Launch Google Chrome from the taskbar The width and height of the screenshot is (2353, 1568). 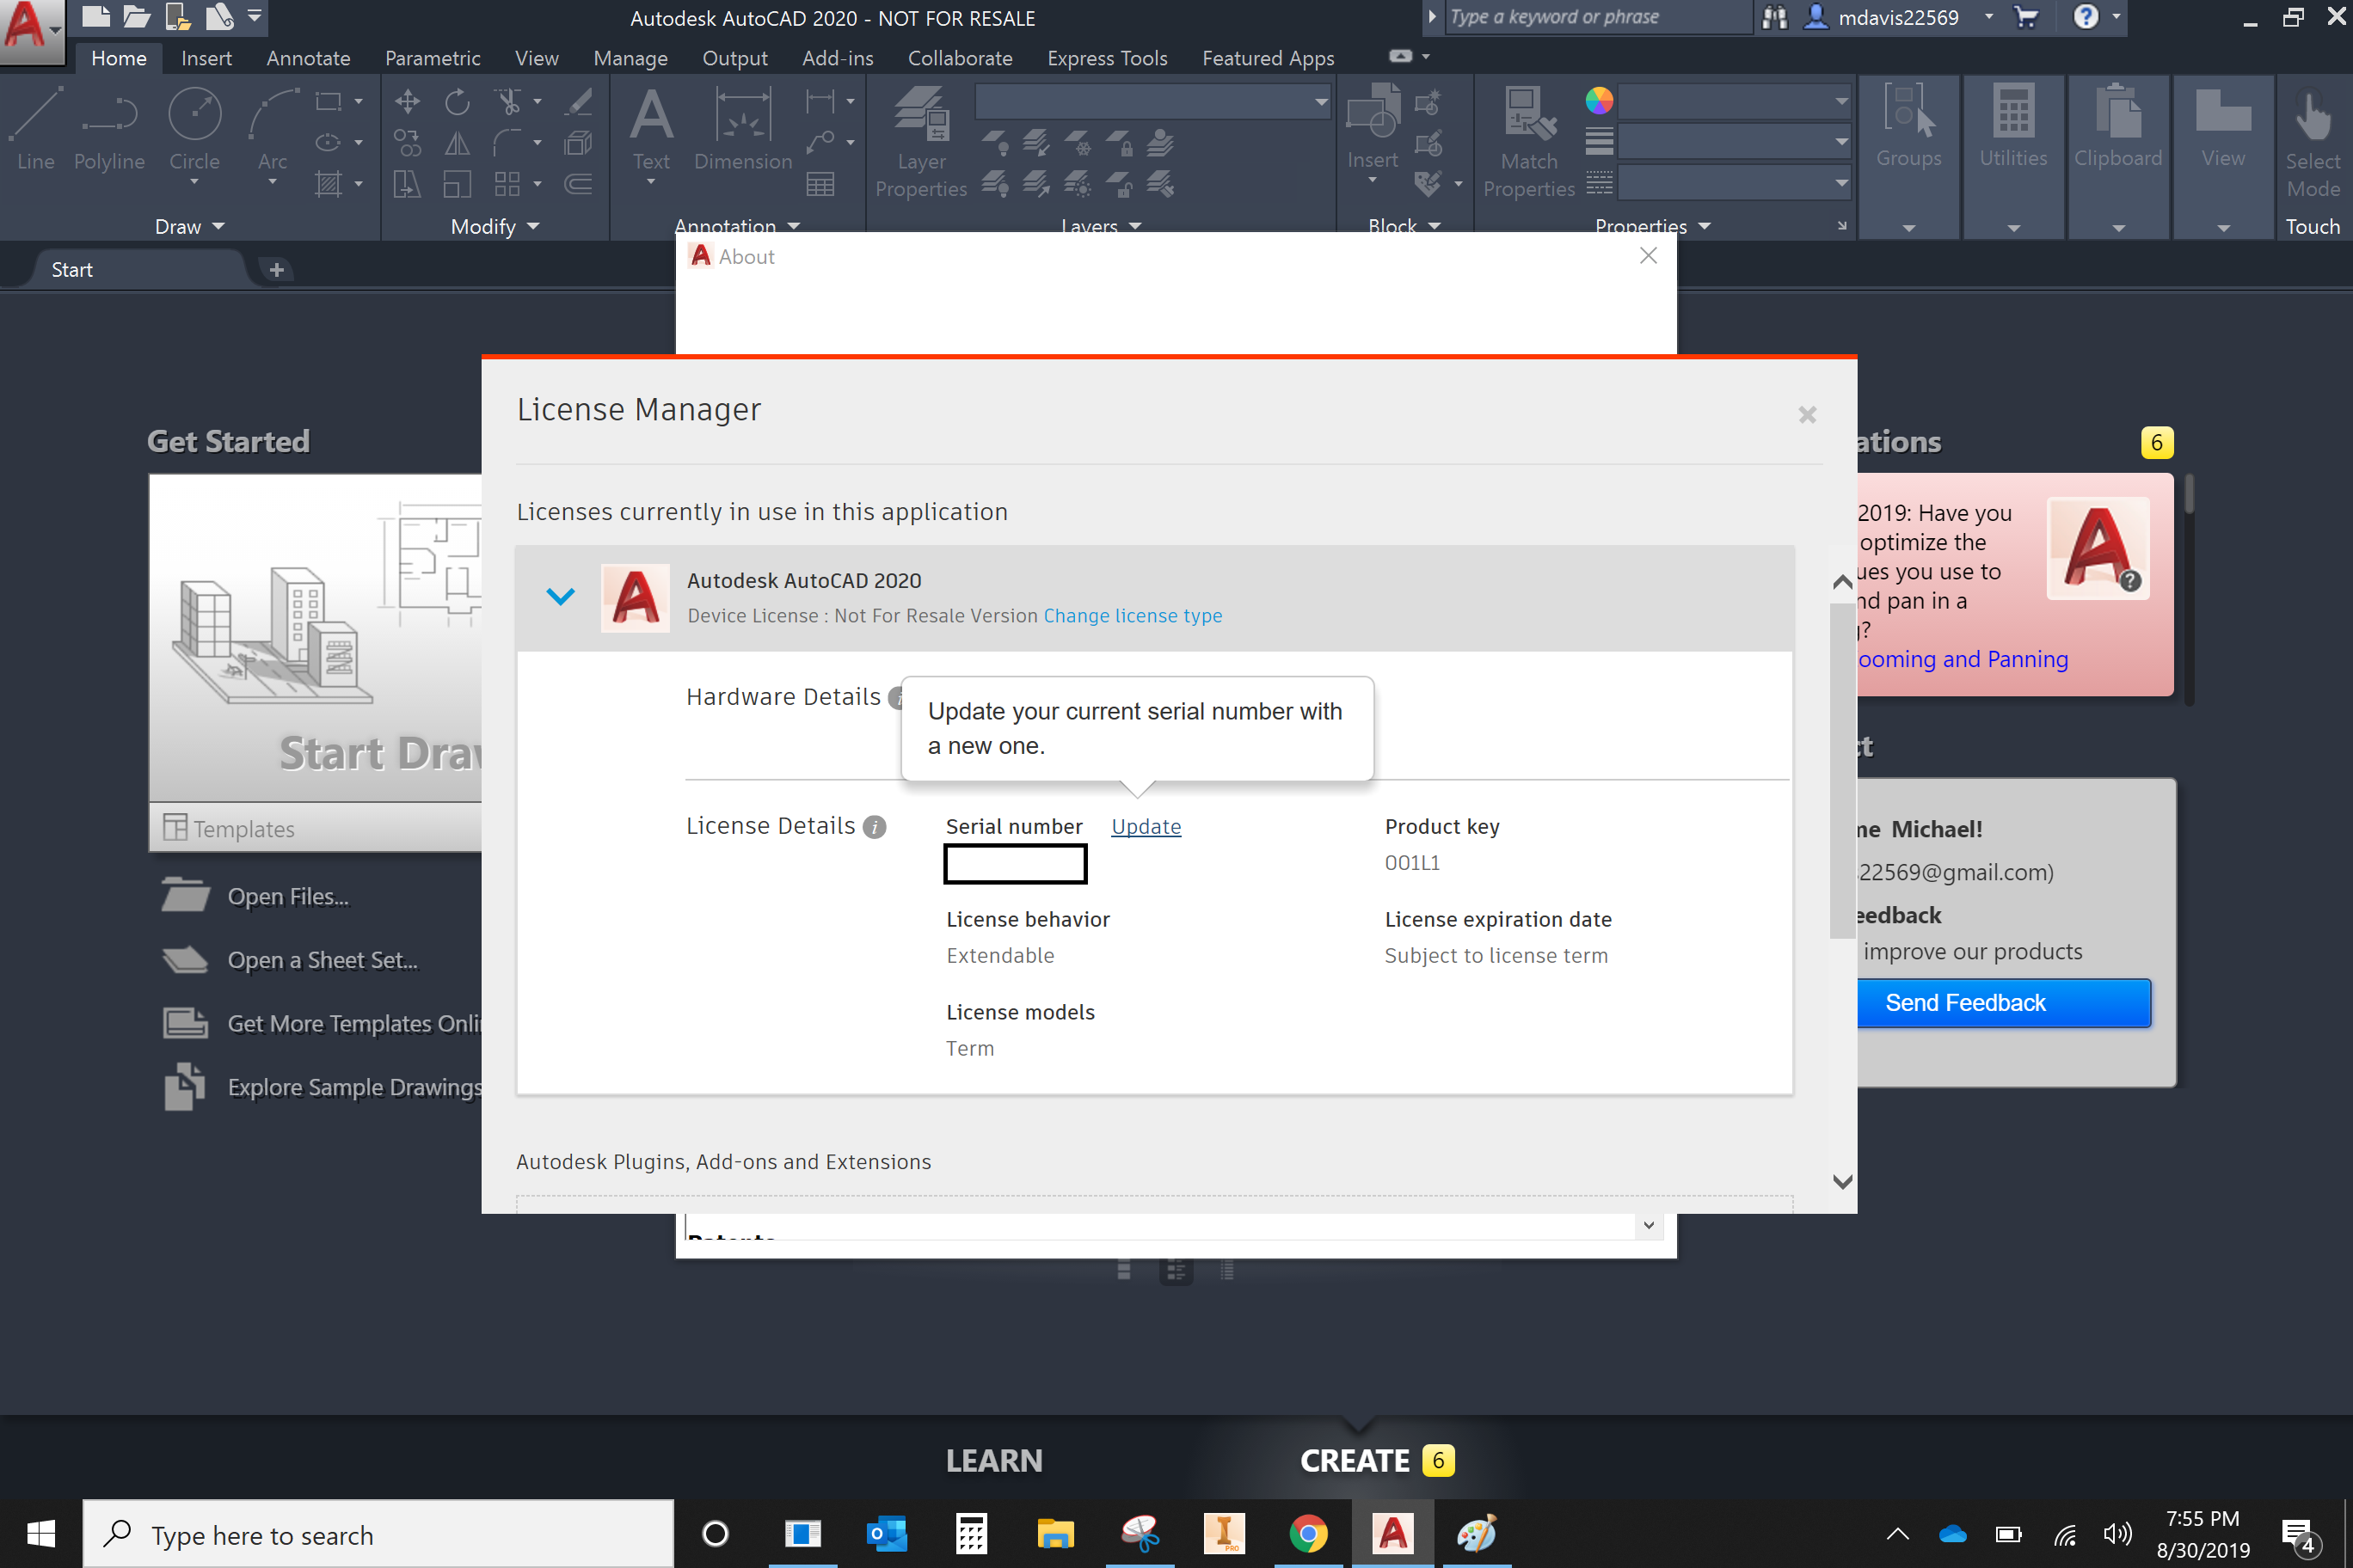coord(1309,1533)
